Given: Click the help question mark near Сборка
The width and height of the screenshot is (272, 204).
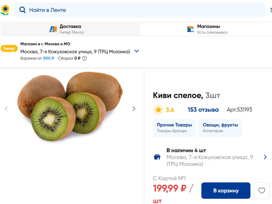Looking at the screenshot, I should [x=84, y=58].
